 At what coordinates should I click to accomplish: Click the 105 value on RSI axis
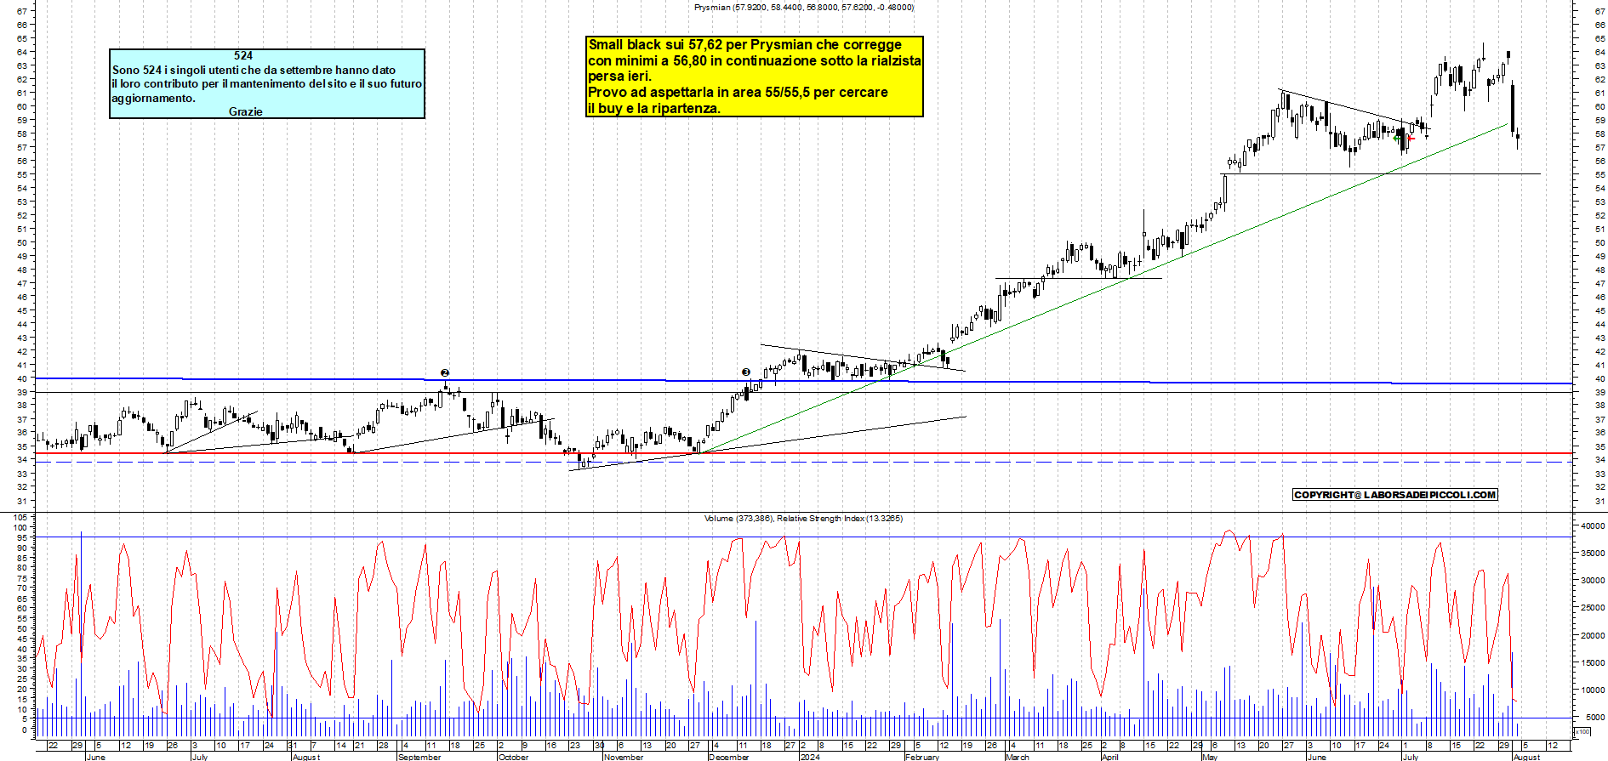click(21, 517)
